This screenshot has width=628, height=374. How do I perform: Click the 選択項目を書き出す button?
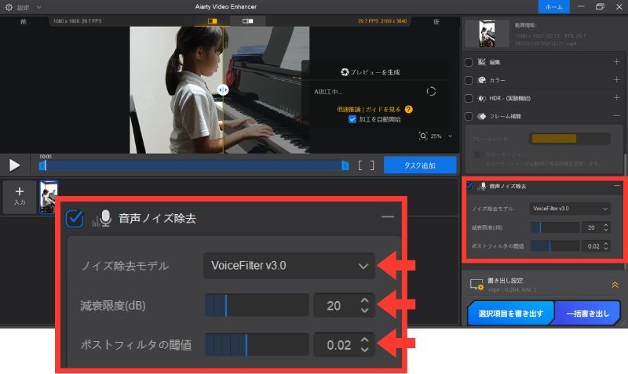(511, 313)
